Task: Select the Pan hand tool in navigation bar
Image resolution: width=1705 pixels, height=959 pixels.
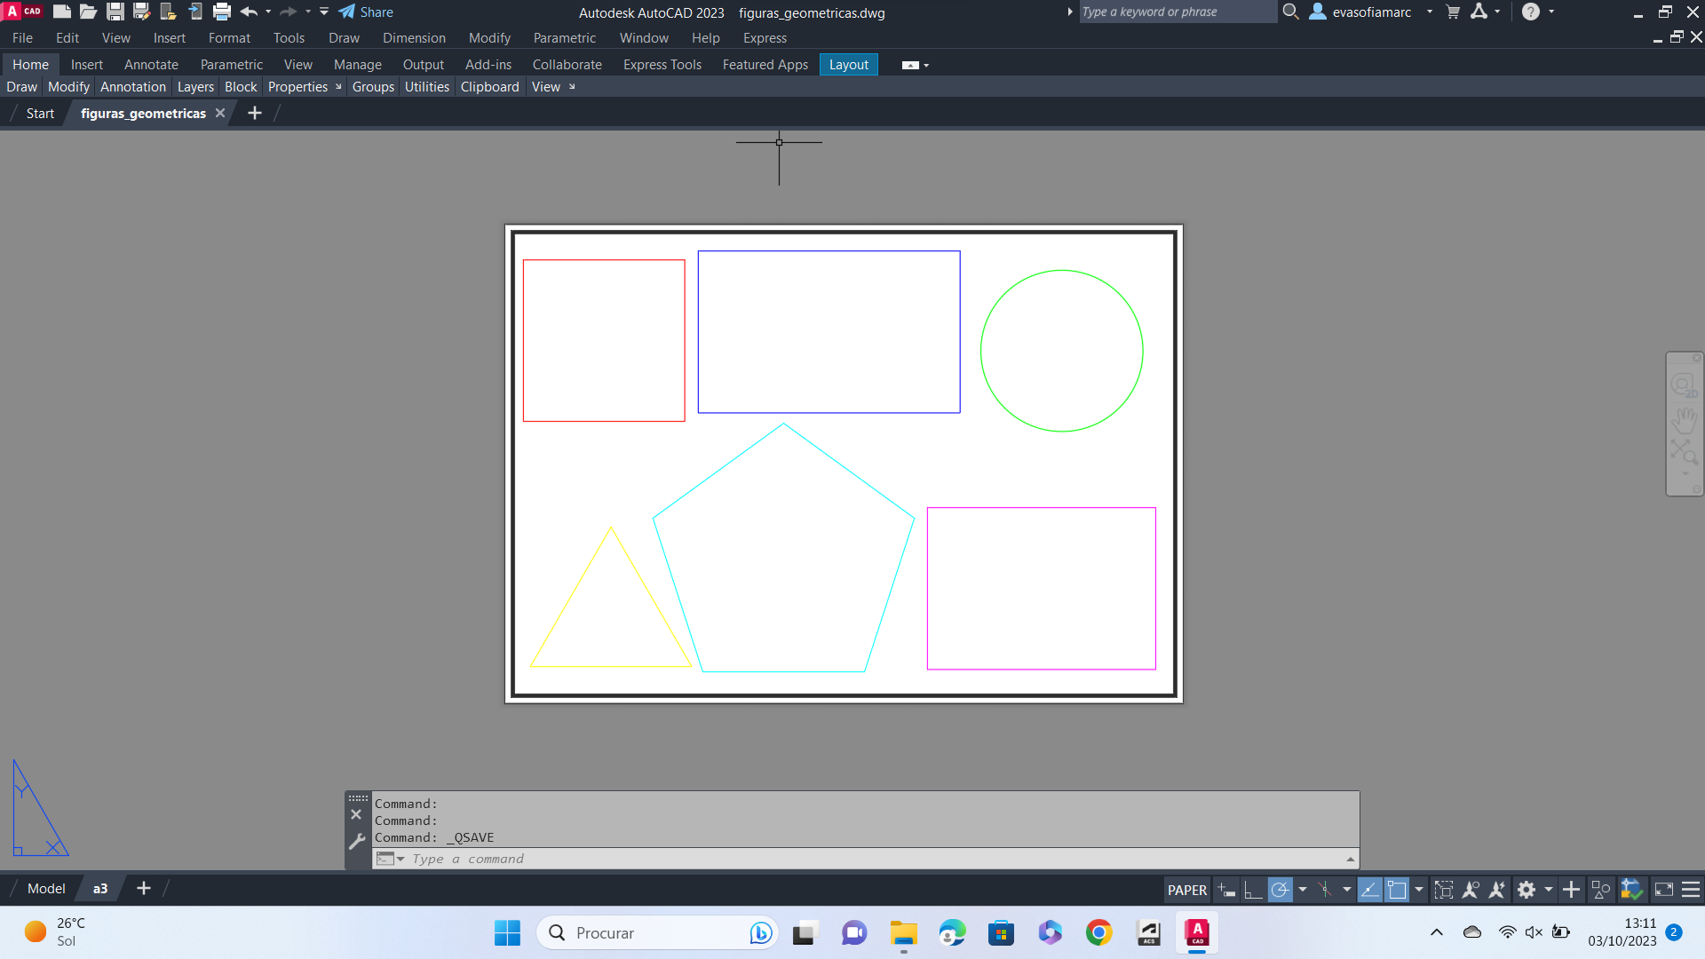Action: [x=1684, y=420]
